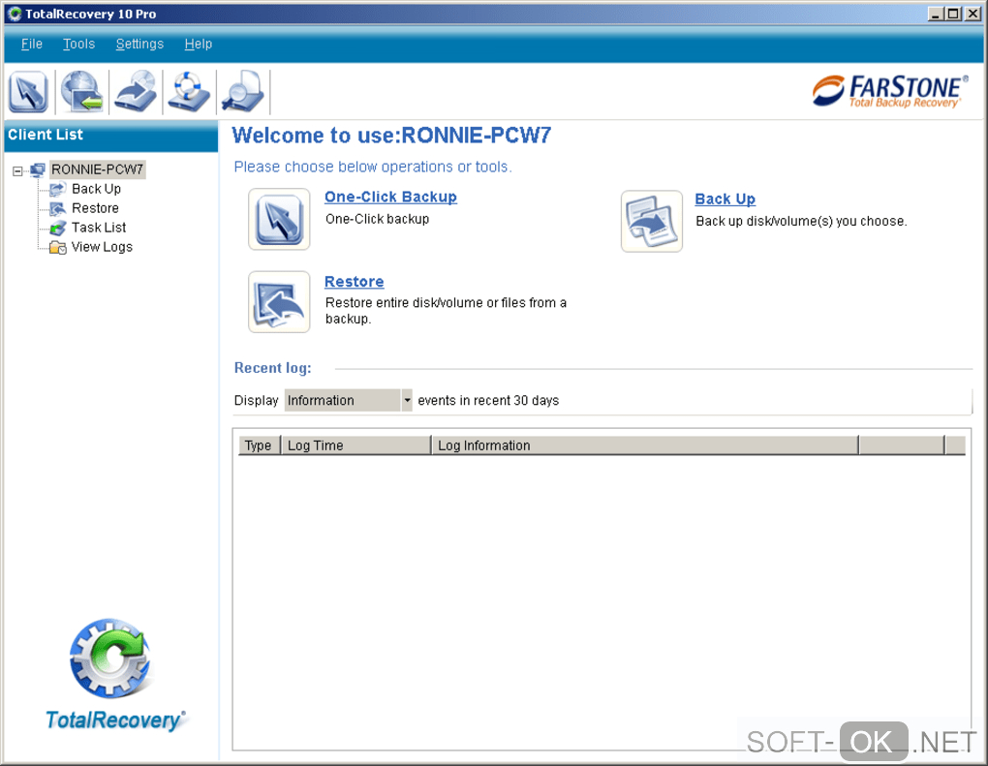Click the magnifier browse image toolbar icon
The image size is (988, 766).
pos(242,92)
